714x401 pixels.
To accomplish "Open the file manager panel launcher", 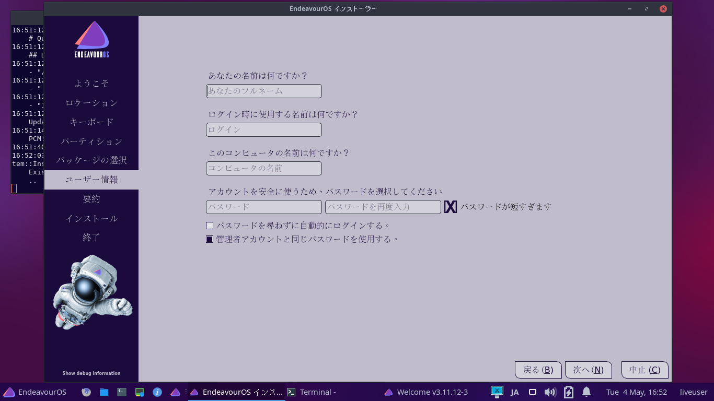I will tap(104, 392).
